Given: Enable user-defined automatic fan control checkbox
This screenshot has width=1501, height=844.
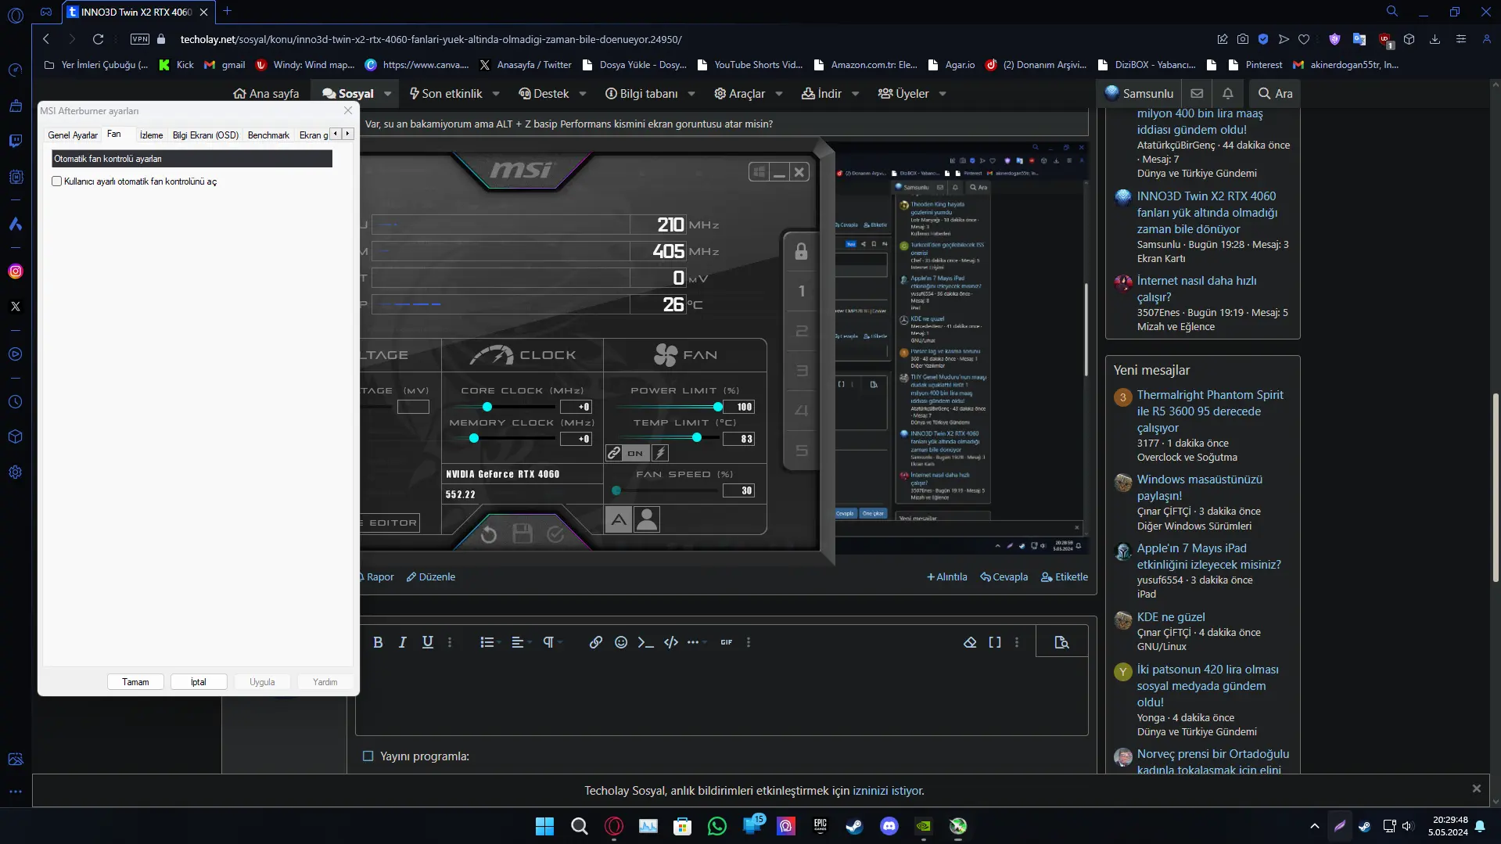Looking at the screenshot, I should (x=56, y=181).
